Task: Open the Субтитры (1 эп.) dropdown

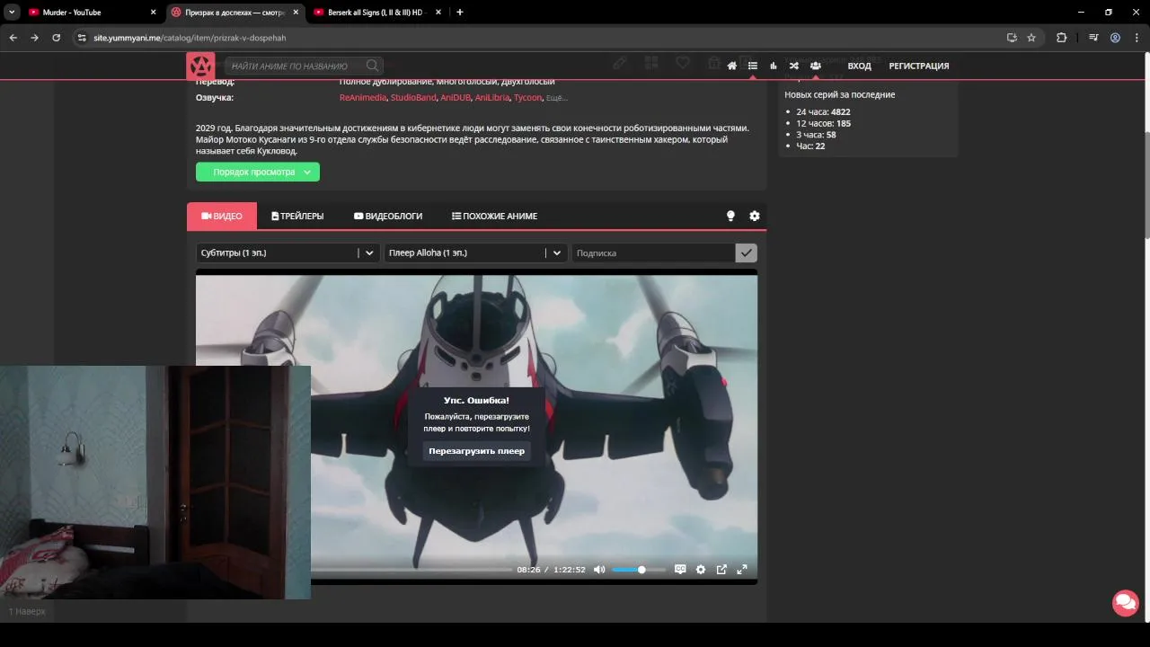Action: tap(288, 253)
